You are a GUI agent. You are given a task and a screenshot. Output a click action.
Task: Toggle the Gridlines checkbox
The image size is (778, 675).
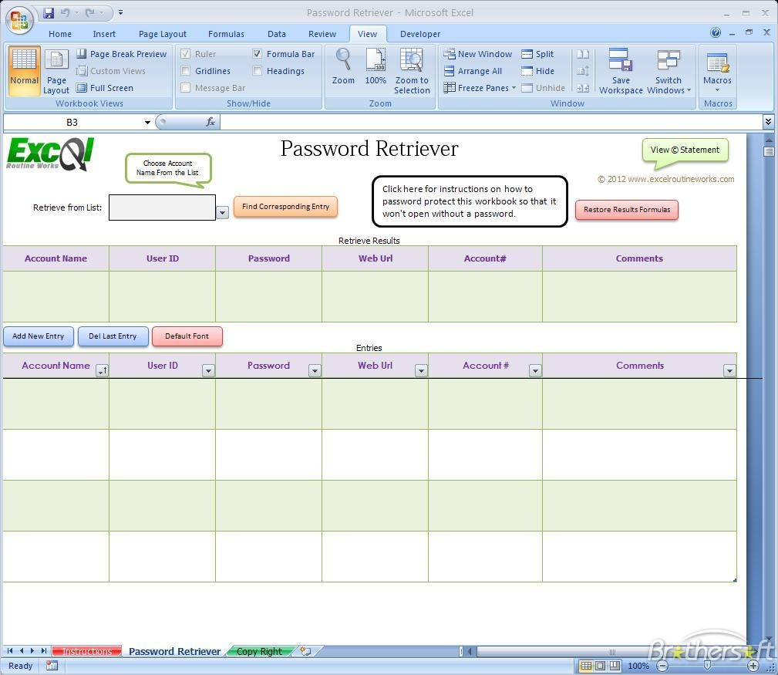coord(185,70)
